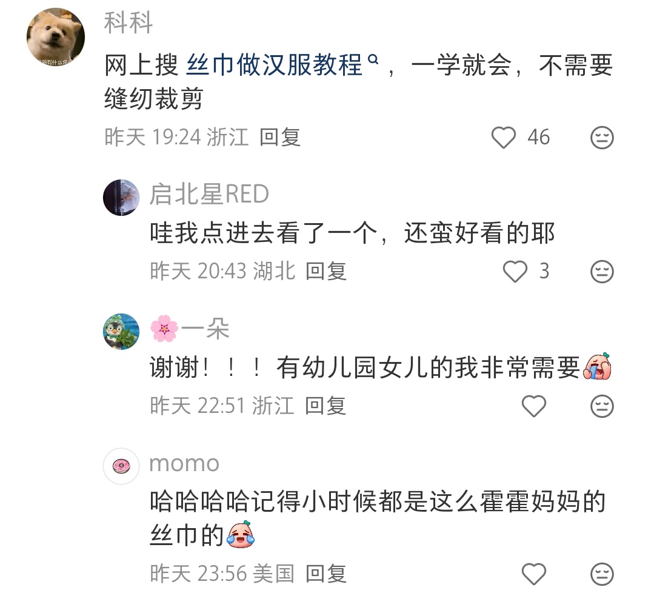Viewport: 654px width, 593px height.
Task: Reply to momo's comment via 回复
Action: [x=326, y=574]
